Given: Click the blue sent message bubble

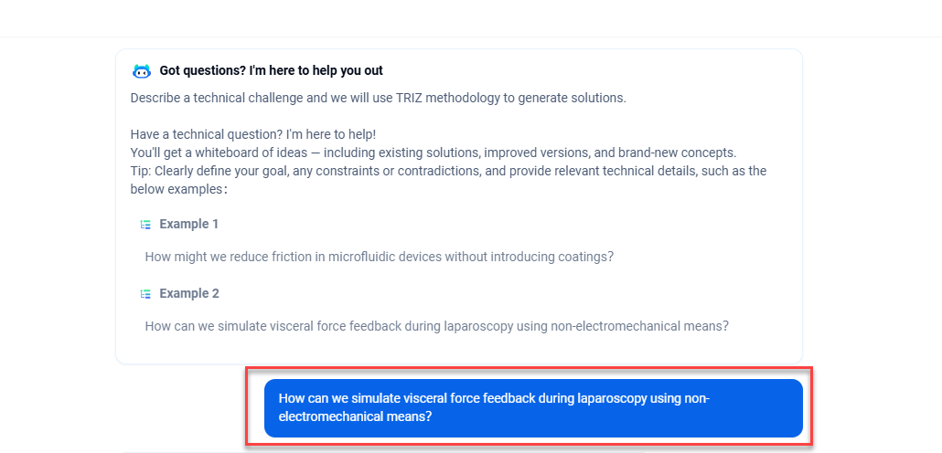Looking at the screenshot, I should 533,407.
